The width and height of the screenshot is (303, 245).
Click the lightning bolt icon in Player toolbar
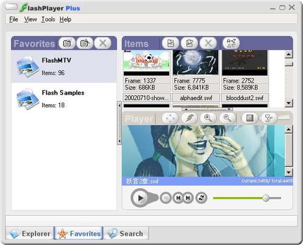click(x=189, y=118)
